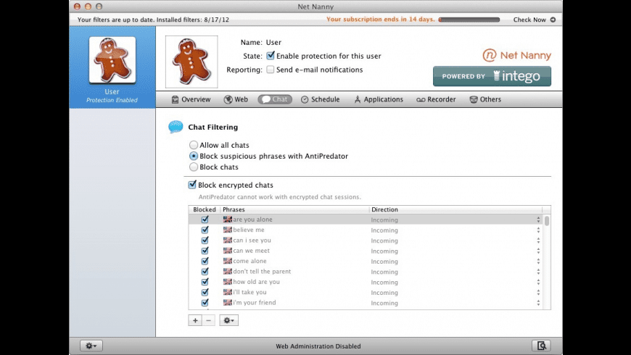This screenshot has height=355, width=631.
Task: Select User profile in sidebar
Action: (112, 67)
